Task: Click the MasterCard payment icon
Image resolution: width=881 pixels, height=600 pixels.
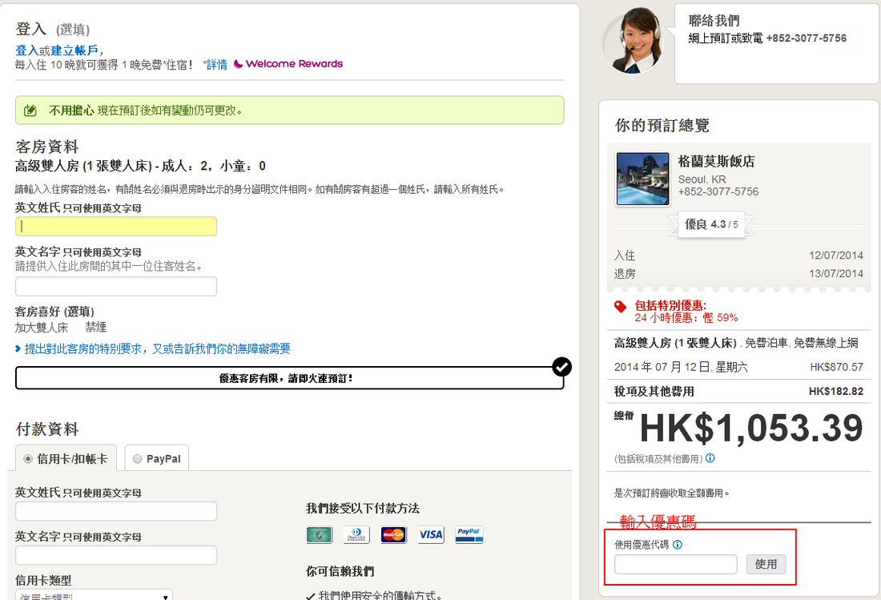Action: click(x=393, y=535)
